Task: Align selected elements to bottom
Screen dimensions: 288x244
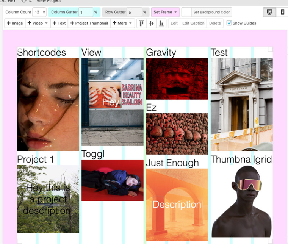Action: click(x=161, y=23)
